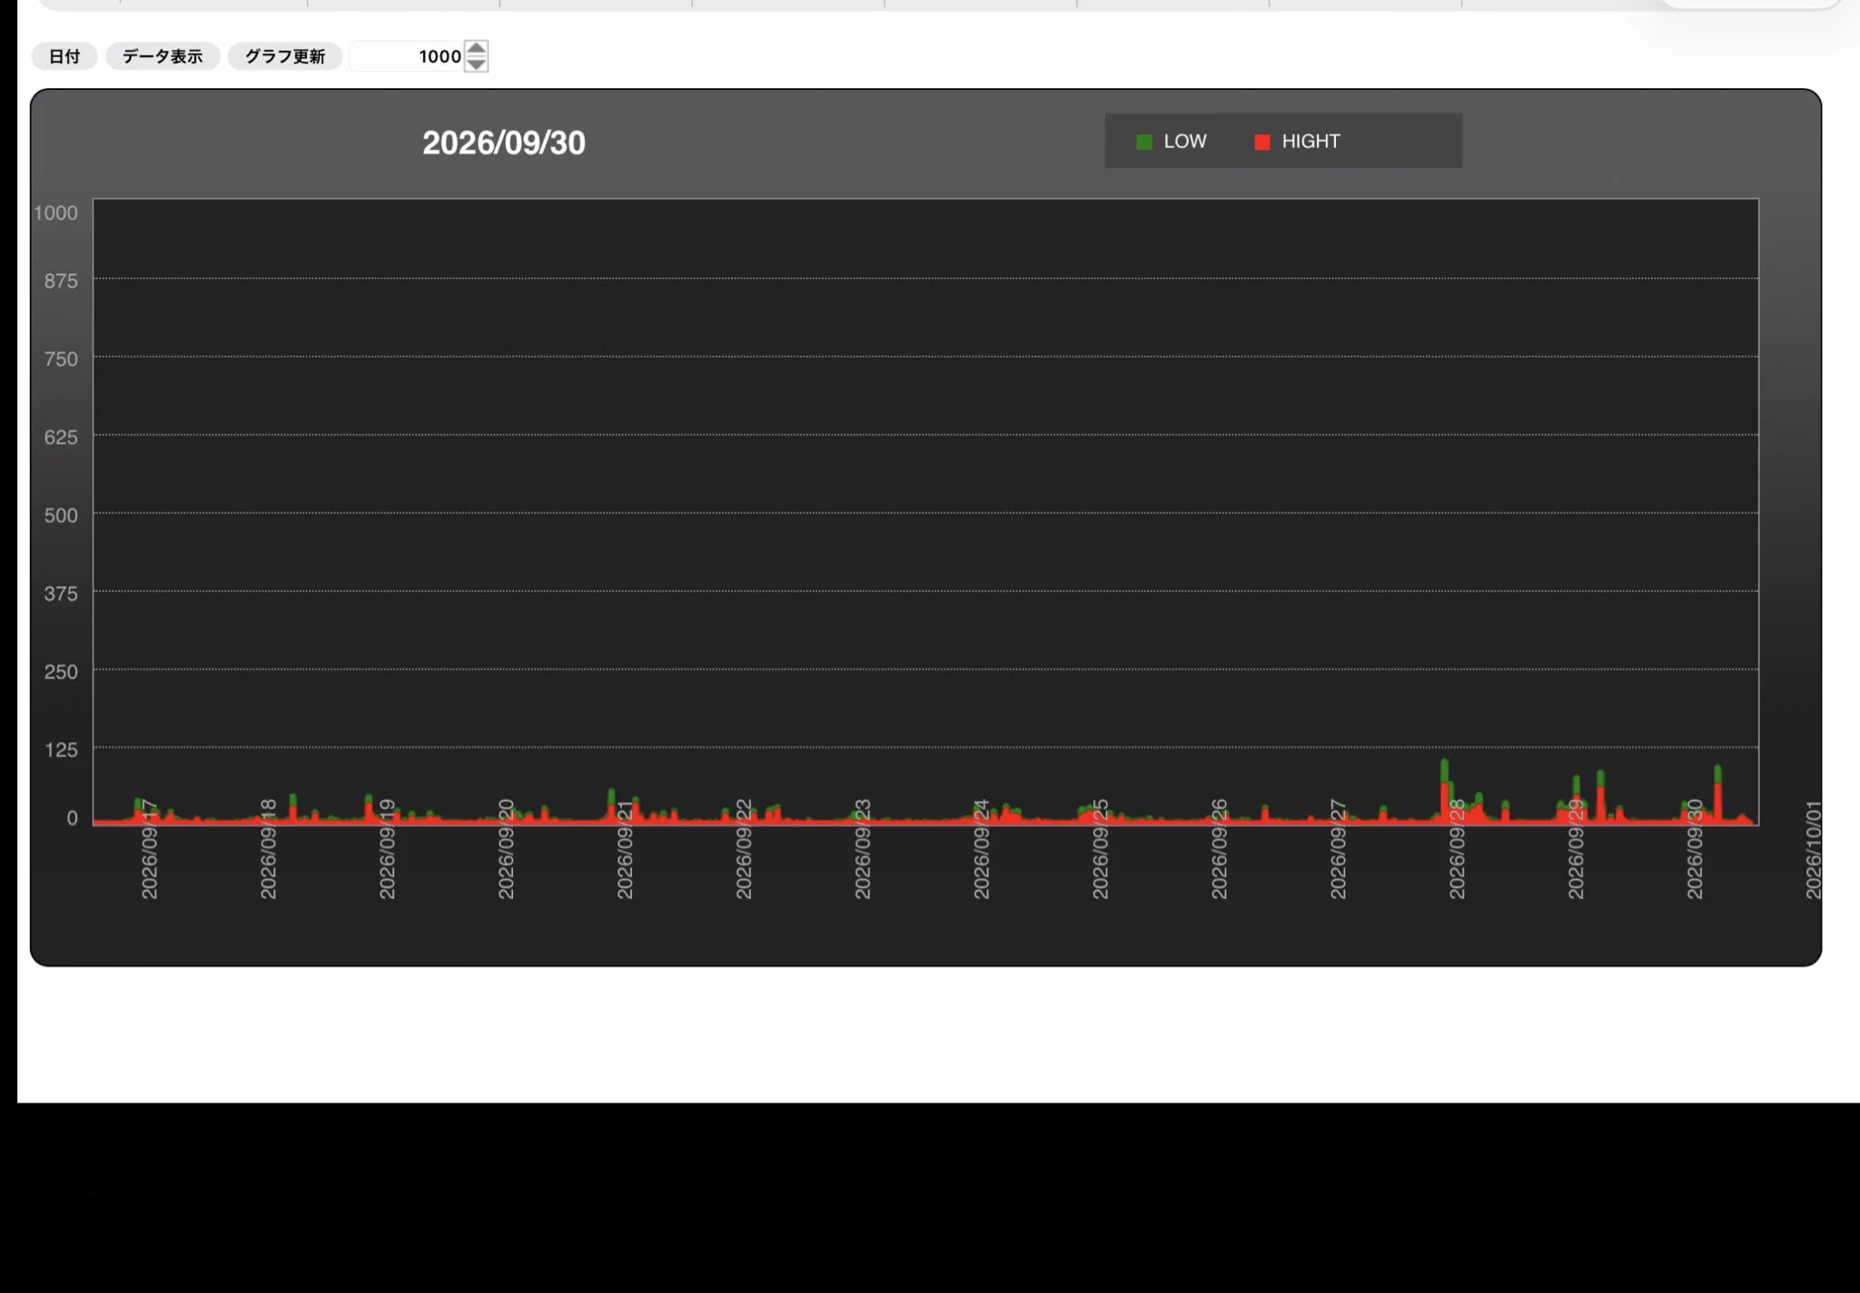Viewport: 1860px width, 1293px height.
Task: Click the 125 y-axis label
Action: pyautogui.click(x=61, y=749)
